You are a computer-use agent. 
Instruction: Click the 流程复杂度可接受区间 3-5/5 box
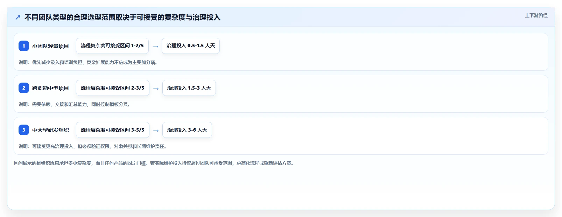(113, 130)
